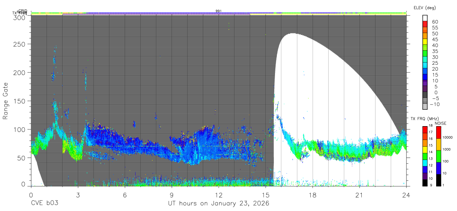The width and height of the screenshot is (457, 211).
Task: Click the 300 tick label on y-axis
Action: tap(20, 17)
